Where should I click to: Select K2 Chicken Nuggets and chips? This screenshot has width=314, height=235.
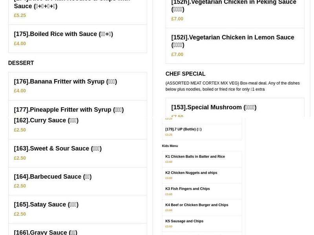click(191, 172)
